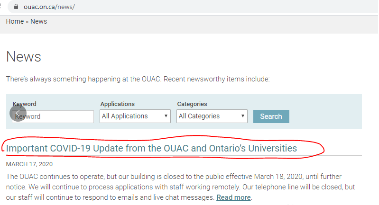
Task: Open the All Applications dropdown
Action: (135, 116)
